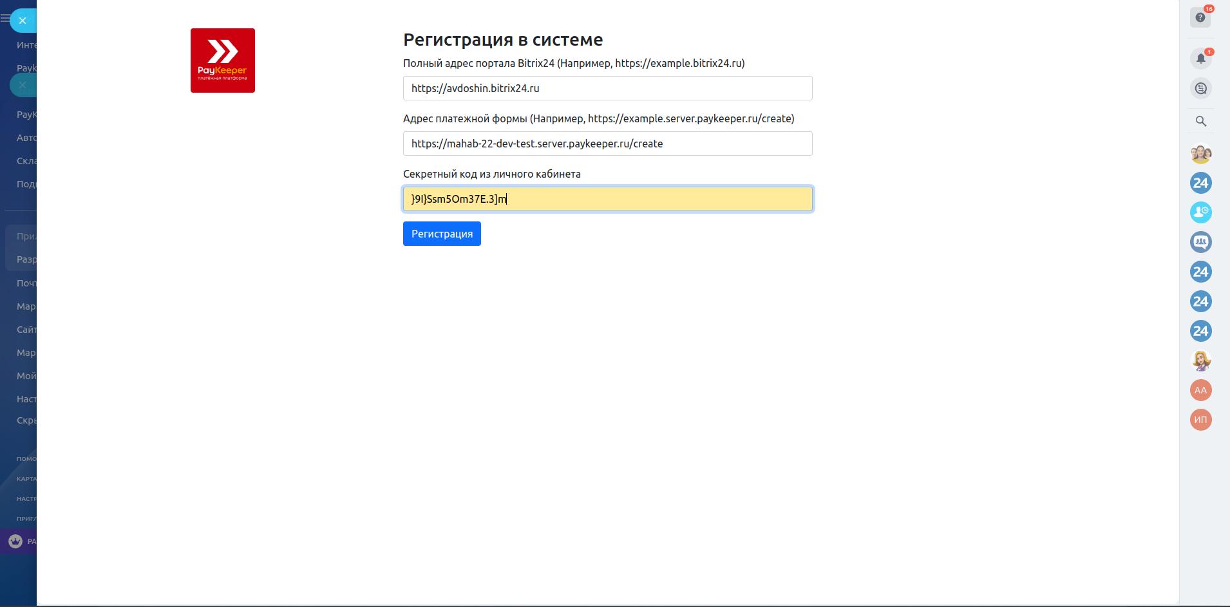This screenshot has width=1230, height=607.
Task: Close the PayKeeper slider panel
Action: coord(23,21)
